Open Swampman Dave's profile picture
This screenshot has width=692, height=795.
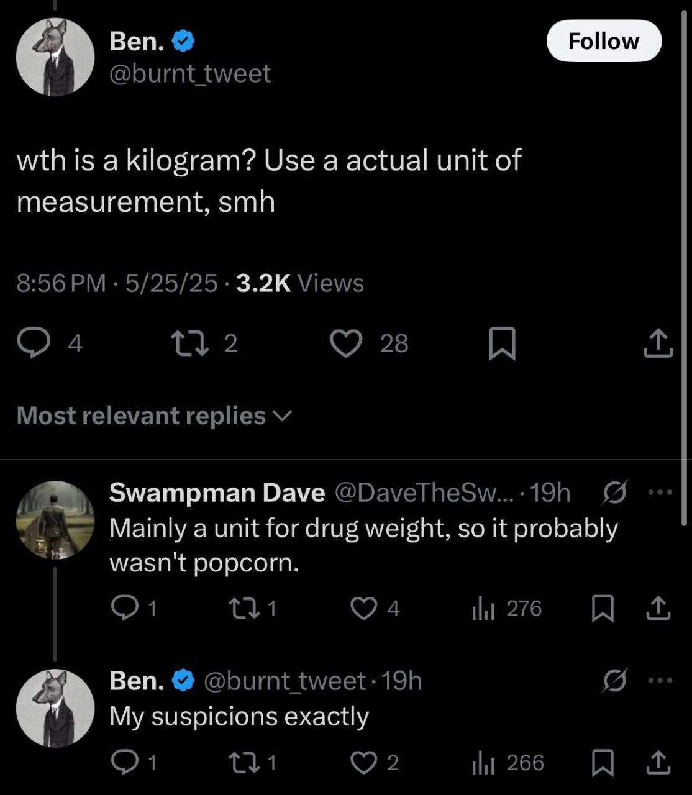(55, 520)
